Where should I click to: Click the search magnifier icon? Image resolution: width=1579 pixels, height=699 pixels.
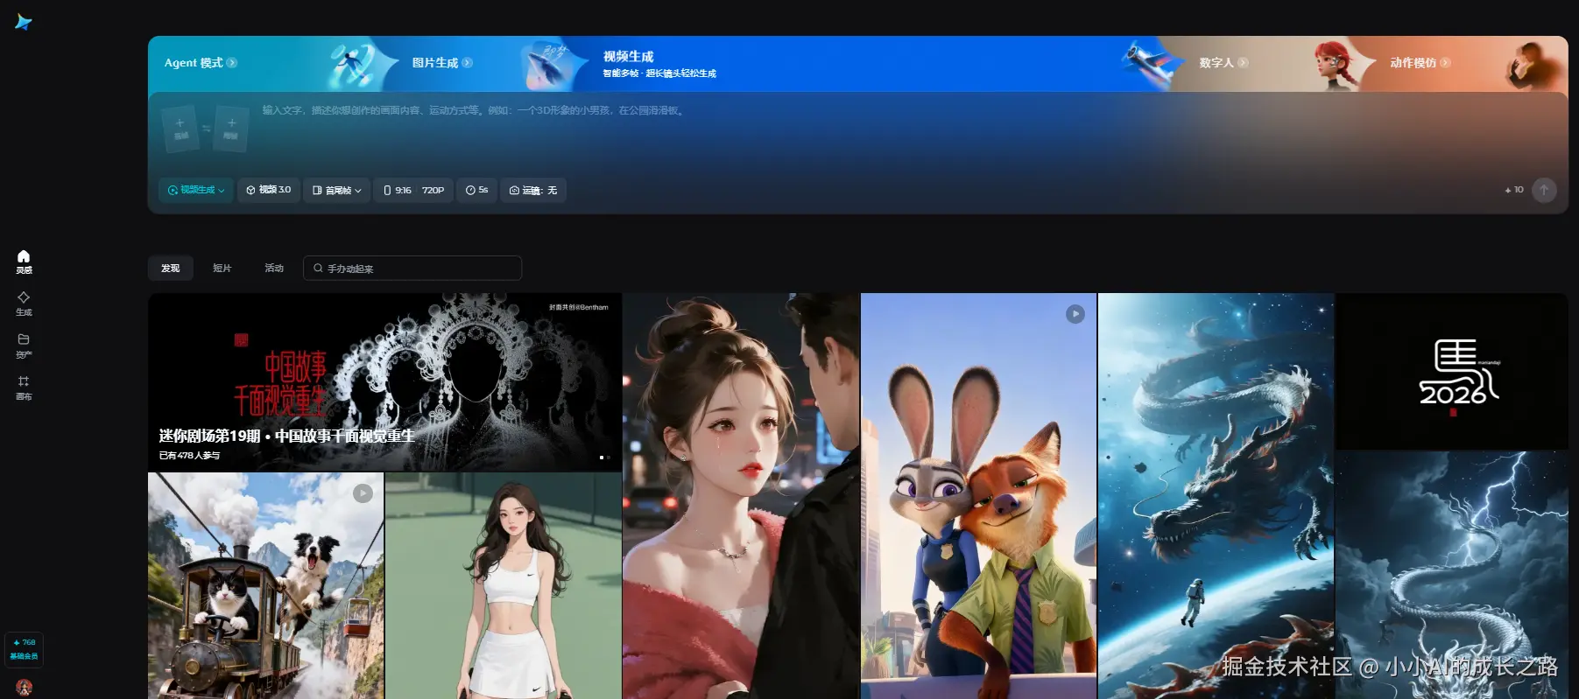pyautogui.click(x=318, y=269)
